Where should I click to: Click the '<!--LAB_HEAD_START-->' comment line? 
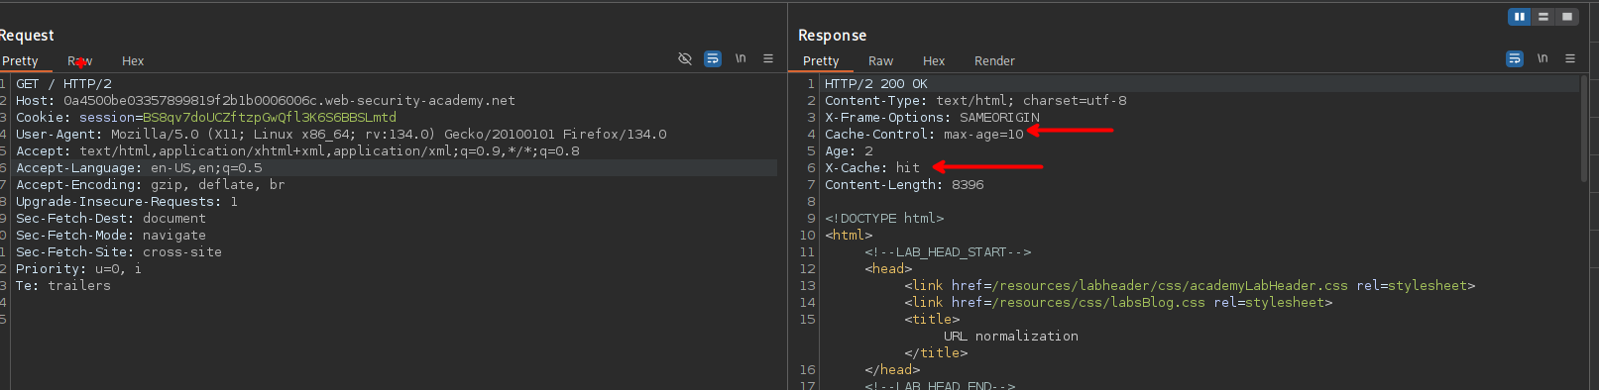click(948, 252)
